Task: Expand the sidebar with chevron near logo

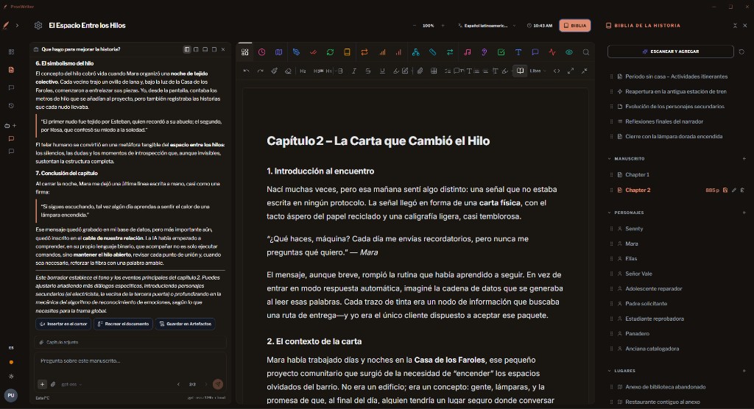Action: pyautogui.click(x=17, y=26)
